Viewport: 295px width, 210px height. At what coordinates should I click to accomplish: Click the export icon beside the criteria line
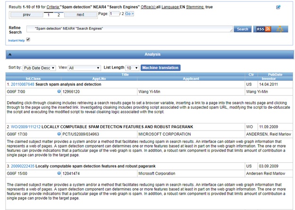click(278, 7)
